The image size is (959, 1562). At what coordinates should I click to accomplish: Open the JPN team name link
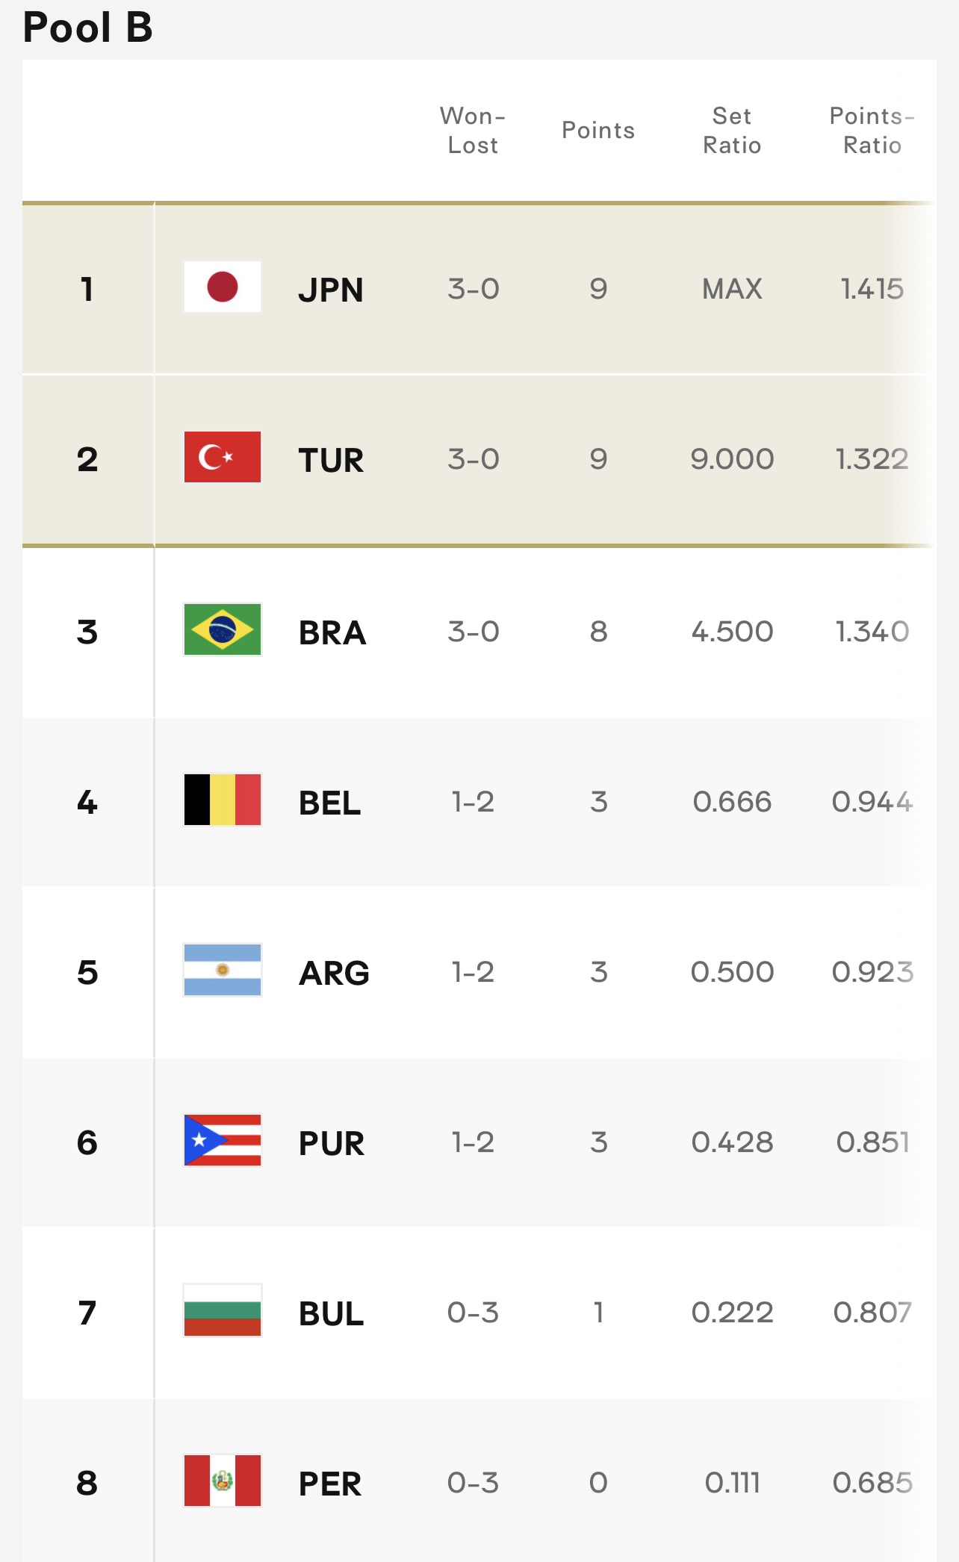pos(331,290)
